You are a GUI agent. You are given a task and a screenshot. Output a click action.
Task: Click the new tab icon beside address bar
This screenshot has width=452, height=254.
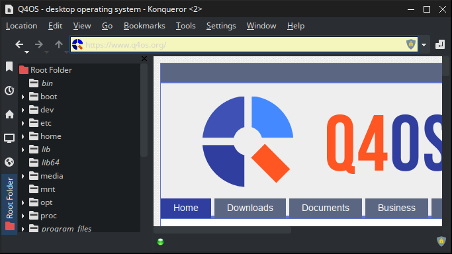coord(440,44)
